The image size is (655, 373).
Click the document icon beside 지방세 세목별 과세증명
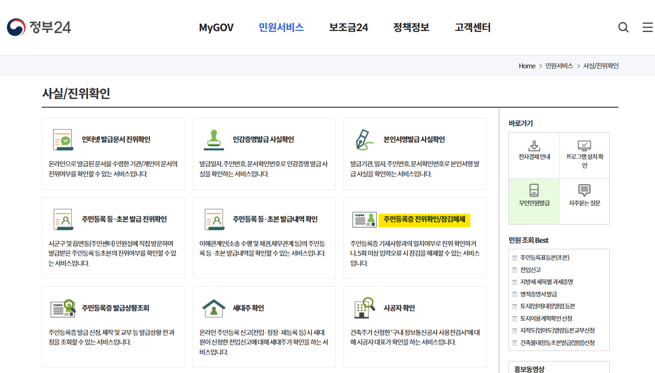(x=515, y=282)
